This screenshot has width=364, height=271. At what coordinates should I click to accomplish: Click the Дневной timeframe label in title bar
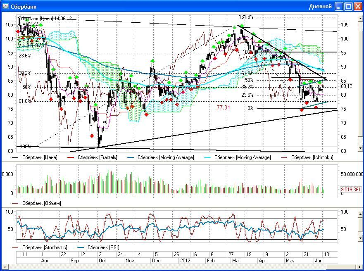320,7
